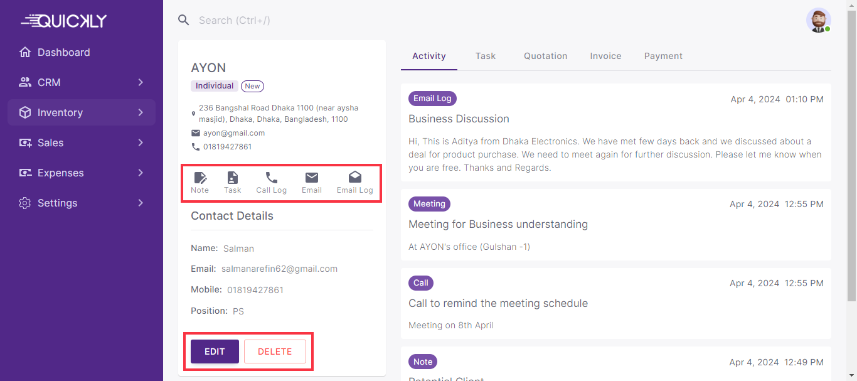This screenshot has height=381, width=857.
Task: Open the Email Log icon
Action: coord(354,178)
